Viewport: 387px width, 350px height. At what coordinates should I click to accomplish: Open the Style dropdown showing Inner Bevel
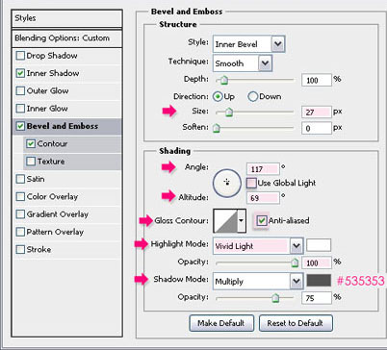click(x=248, y=44)
